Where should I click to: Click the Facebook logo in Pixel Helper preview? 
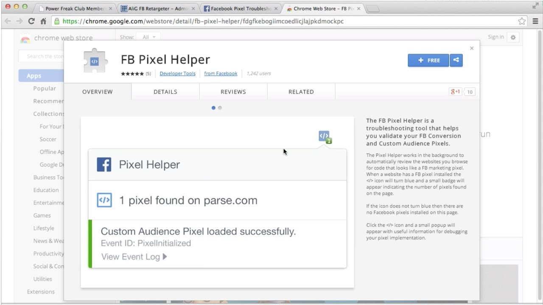pyautogui.click(x=104, y=164)
